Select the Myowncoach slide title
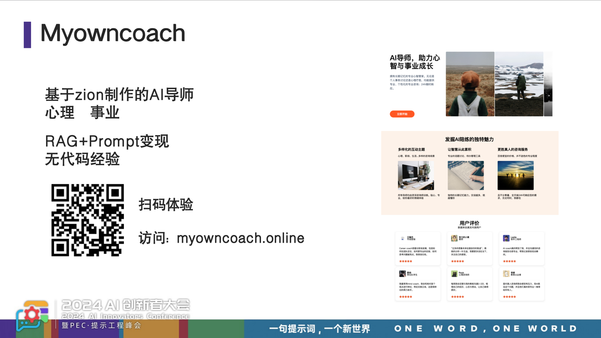601x338 pixels. pos(113,33)
